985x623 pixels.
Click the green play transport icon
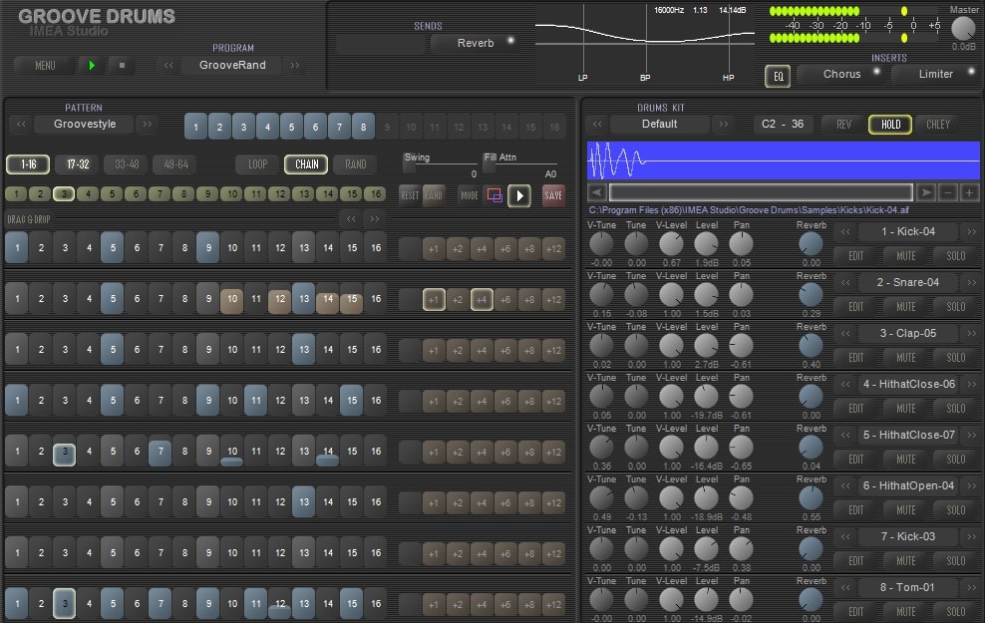tap(91, 65)
